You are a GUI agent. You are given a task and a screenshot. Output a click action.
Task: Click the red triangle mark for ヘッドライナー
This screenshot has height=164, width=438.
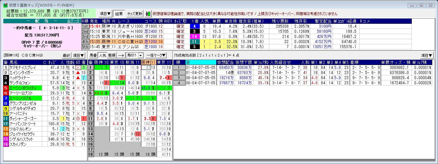point(78,78)
